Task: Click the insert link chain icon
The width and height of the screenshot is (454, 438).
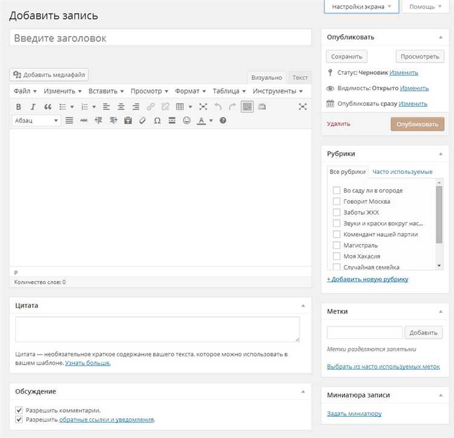Action: (x=151, y=107)
